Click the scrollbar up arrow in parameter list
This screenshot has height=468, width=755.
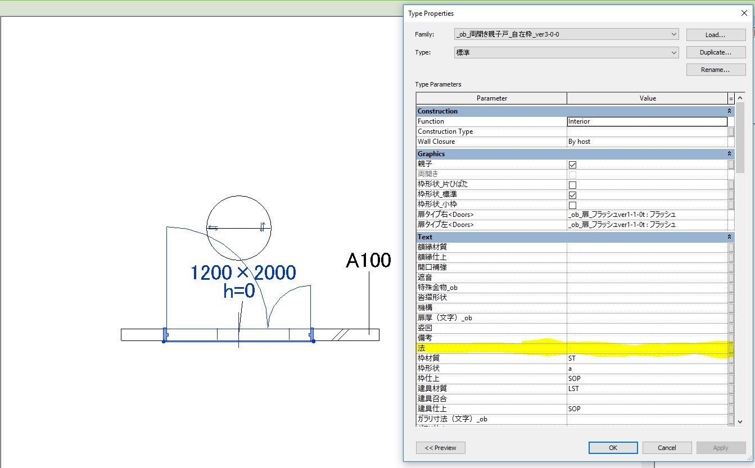point(740,98)
